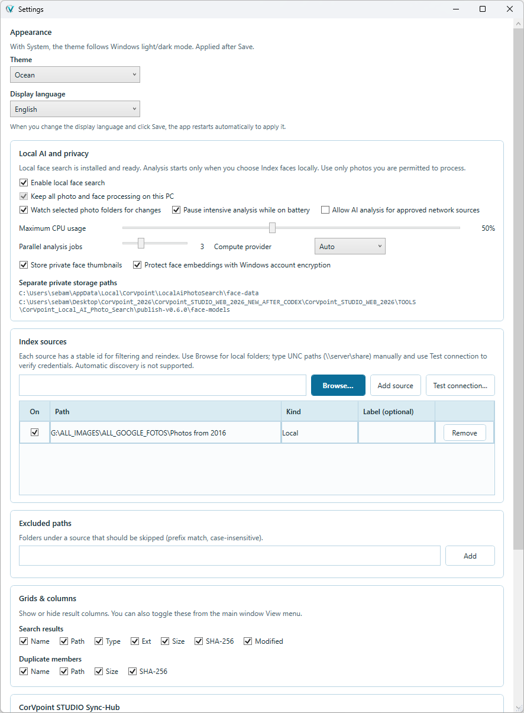Click the Maximum CPU usage slider thumb

pyautogui.click(x=272, y=228)
